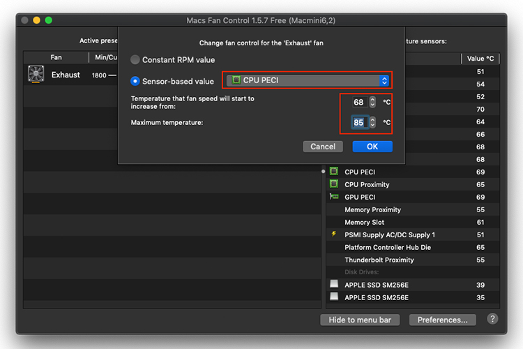
Task: Click the Disk Drives section label
Action: (361, 272)
